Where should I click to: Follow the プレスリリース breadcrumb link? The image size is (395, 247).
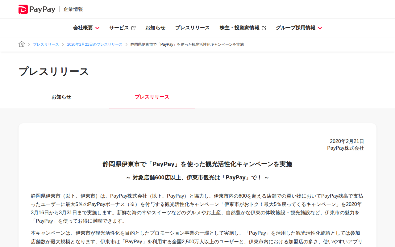46,44
